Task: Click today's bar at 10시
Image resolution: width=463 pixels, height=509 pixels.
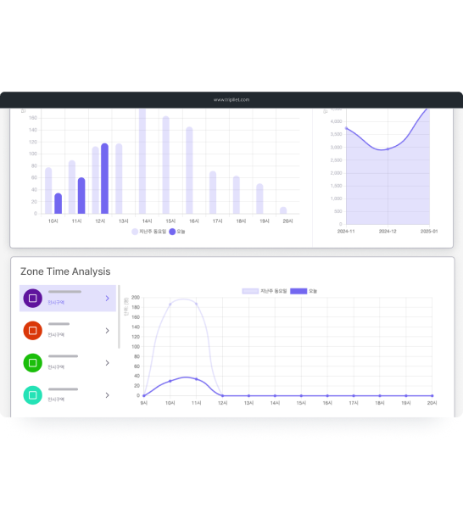Action: click(58, 204)
